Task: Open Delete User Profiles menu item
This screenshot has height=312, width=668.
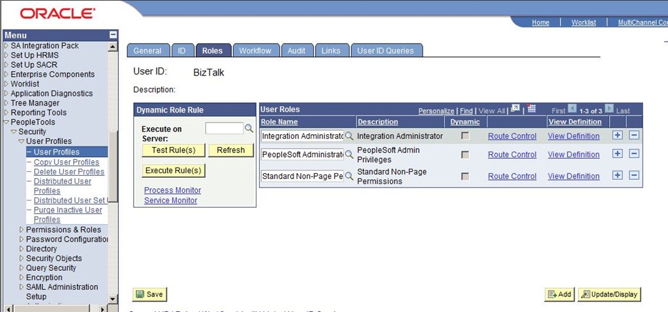Action: coord(69,171)
